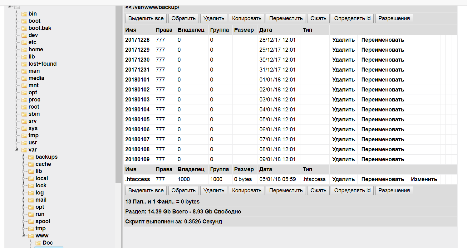Expand the etc folder node

(17, 42)
